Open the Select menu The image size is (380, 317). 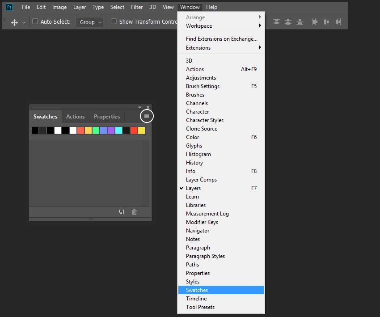click(x=117, y=7)
